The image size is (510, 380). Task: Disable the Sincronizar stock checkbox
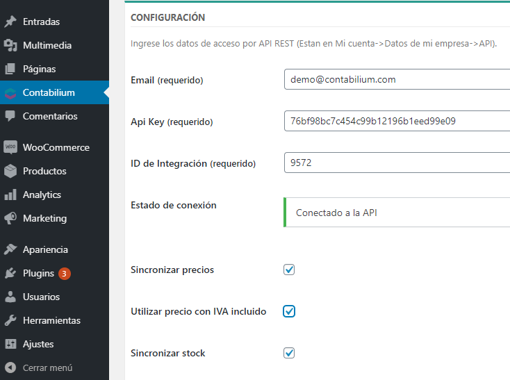coord(289,353)
